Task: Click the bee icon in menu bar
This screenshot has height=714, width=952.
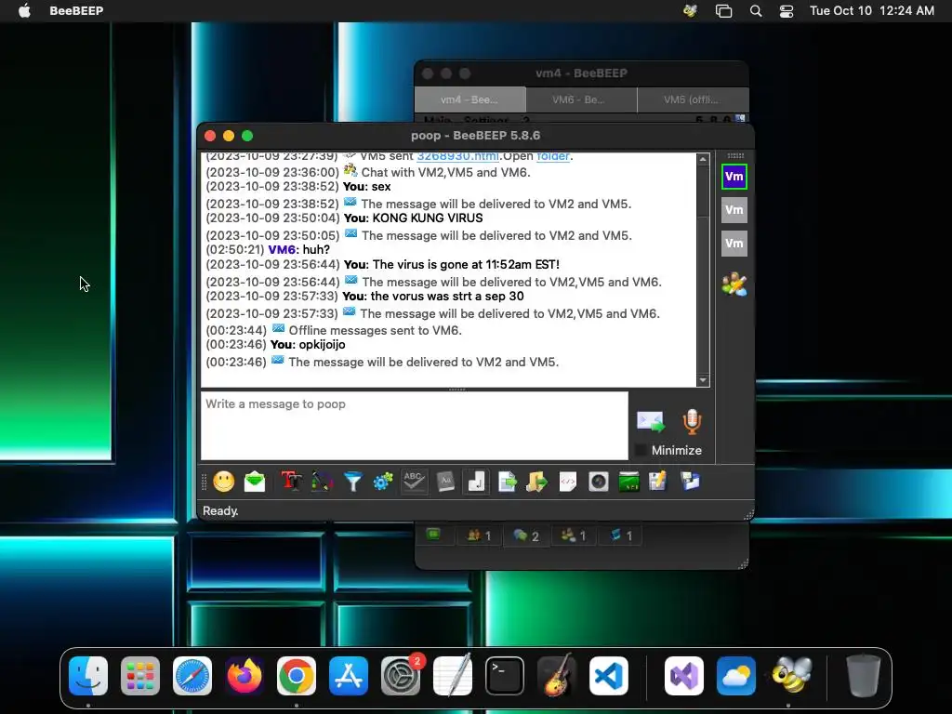Action: pos(691,11)
